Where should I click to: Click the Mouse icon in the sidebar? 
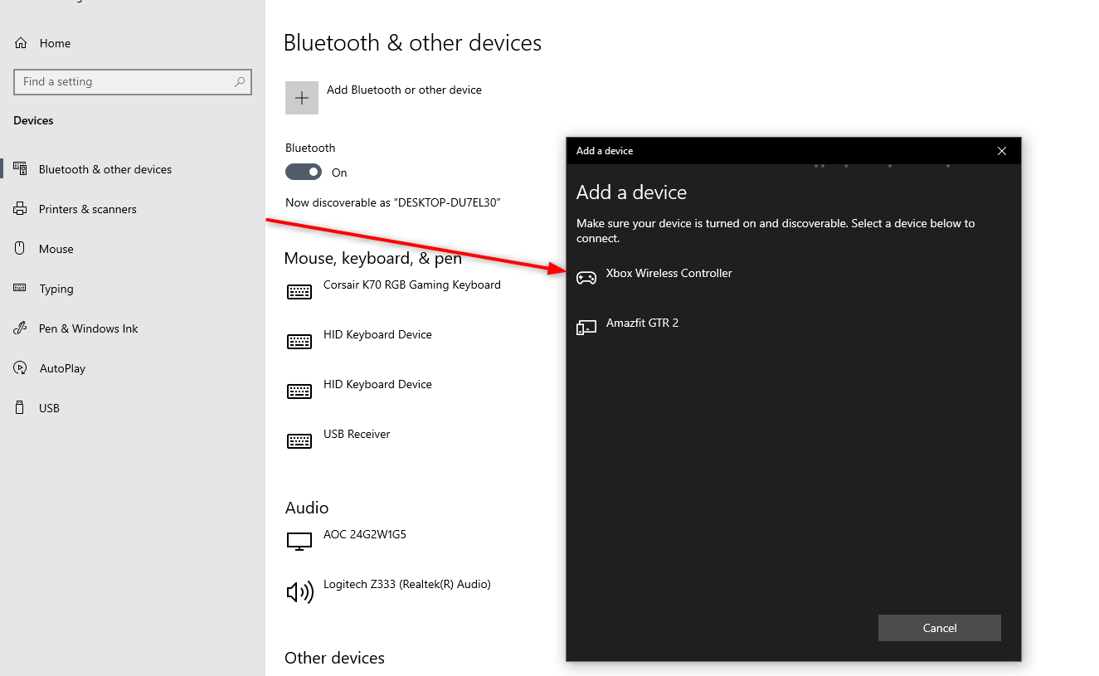point(21,249)
